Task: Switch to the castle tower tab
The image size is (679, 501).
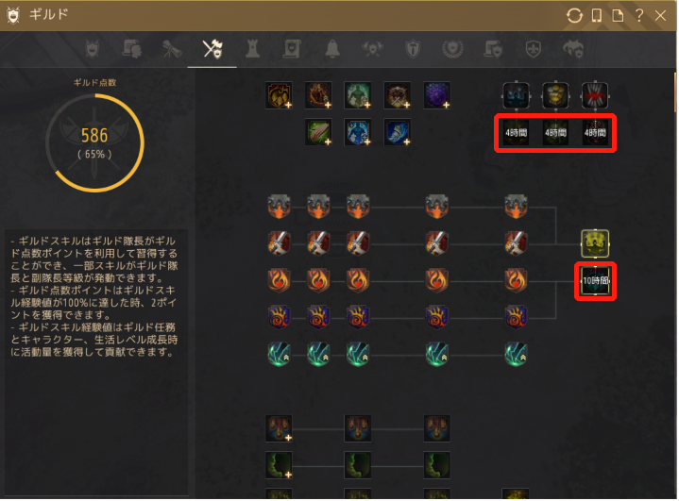Action: point(252,49)
